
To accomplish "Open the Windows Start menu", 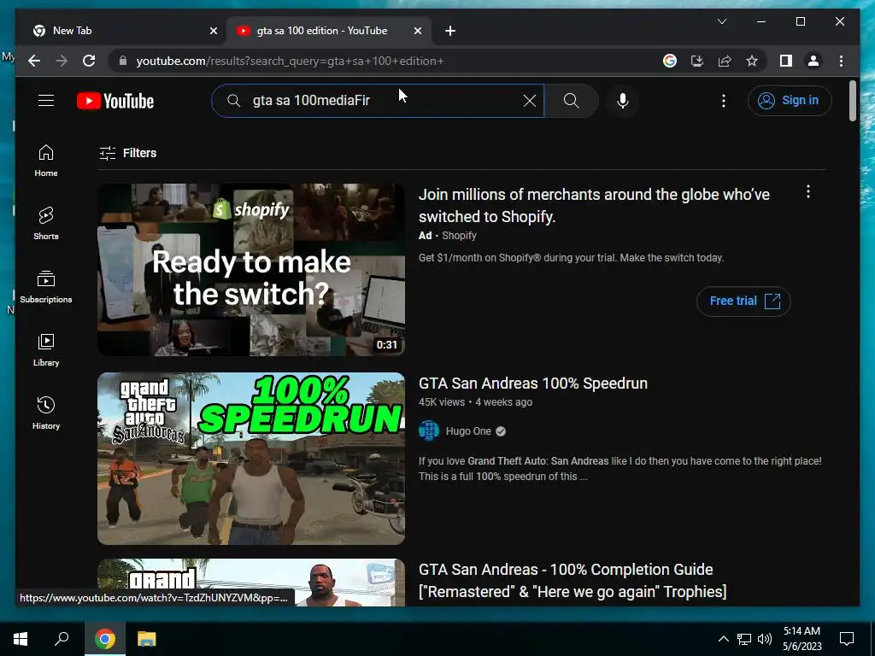I will (21, 639).
